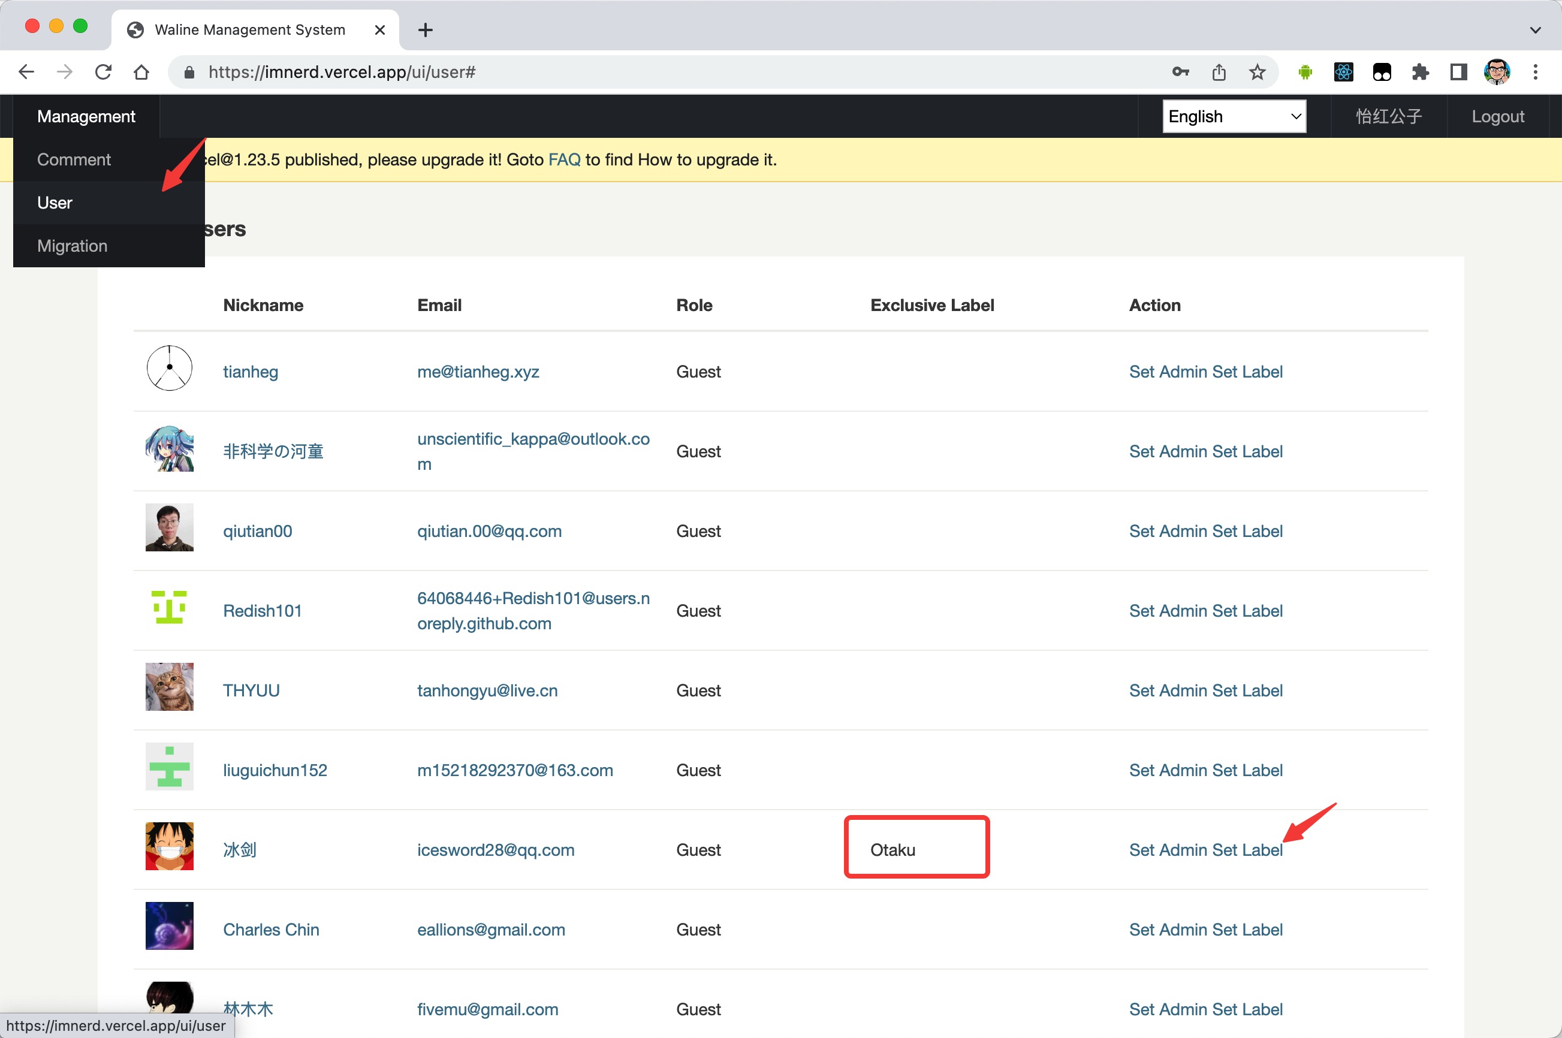Open the Chrome three-dot menu

(x=1535, y=72)
